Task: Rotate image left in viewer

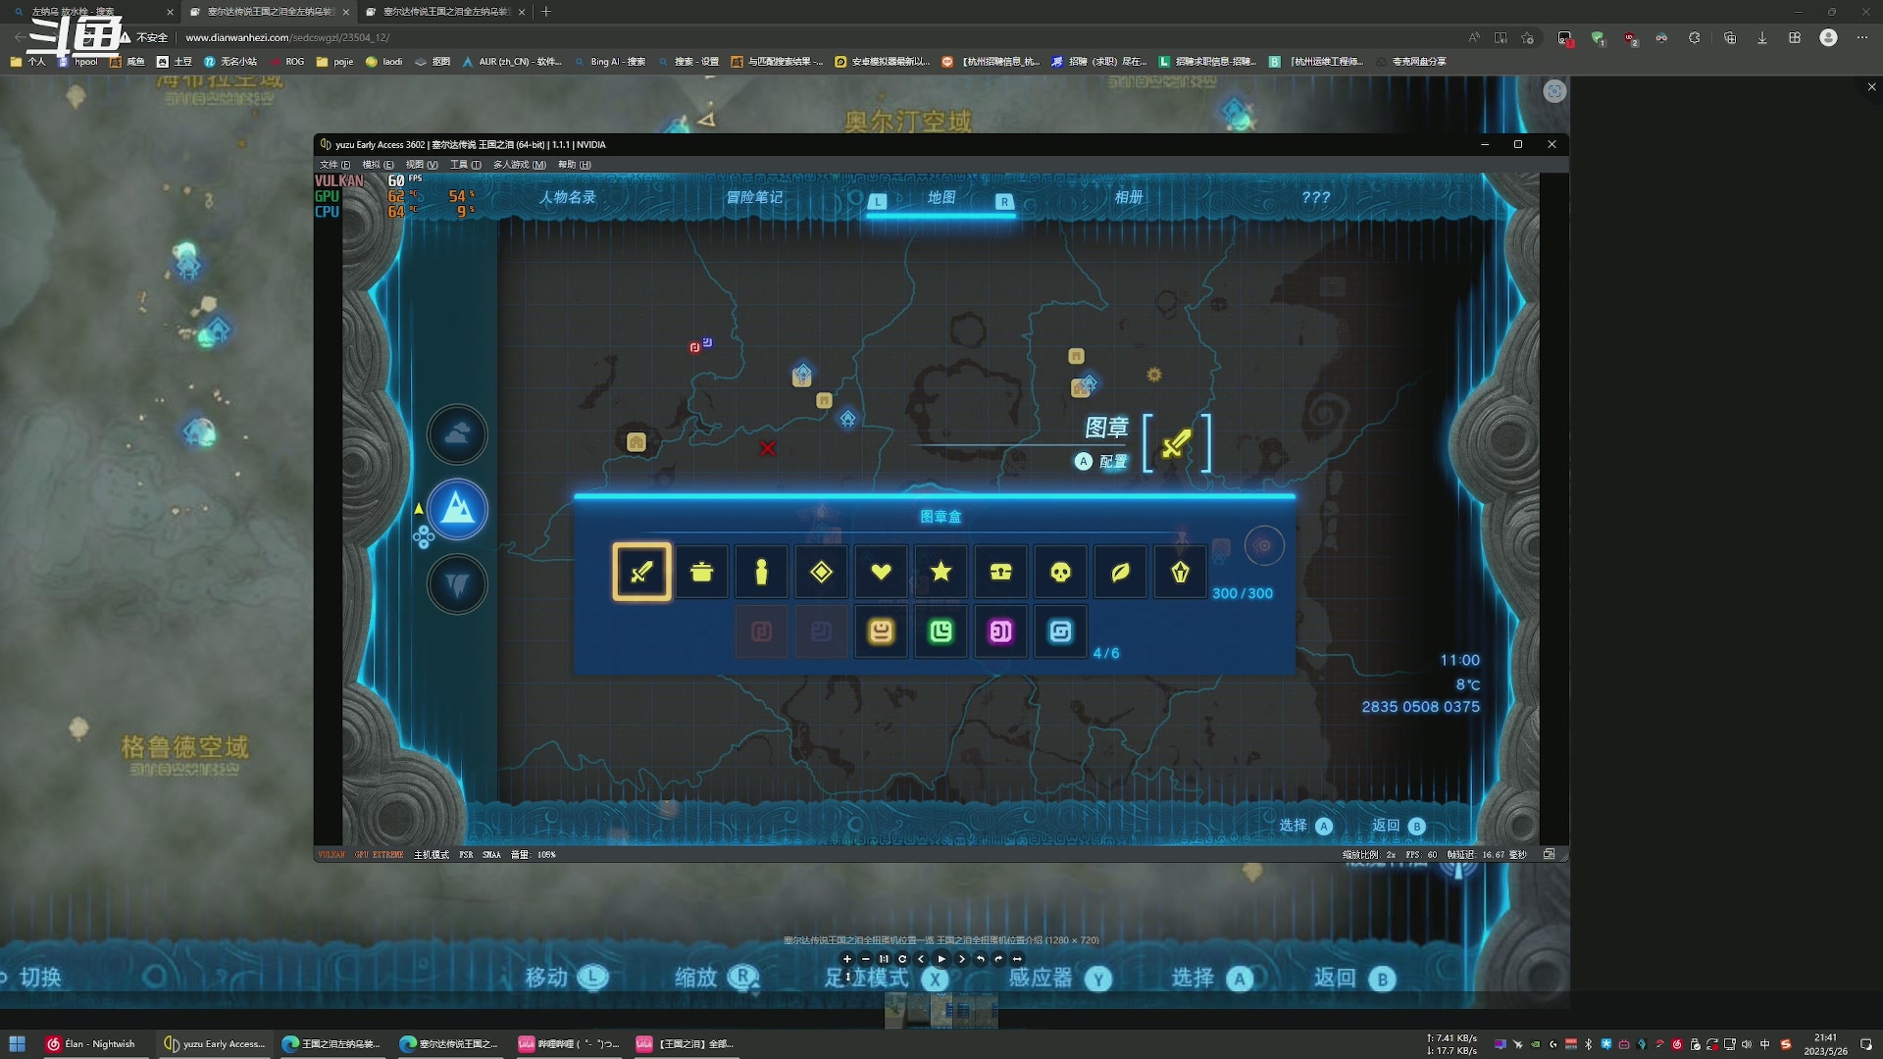Action: 981,959
